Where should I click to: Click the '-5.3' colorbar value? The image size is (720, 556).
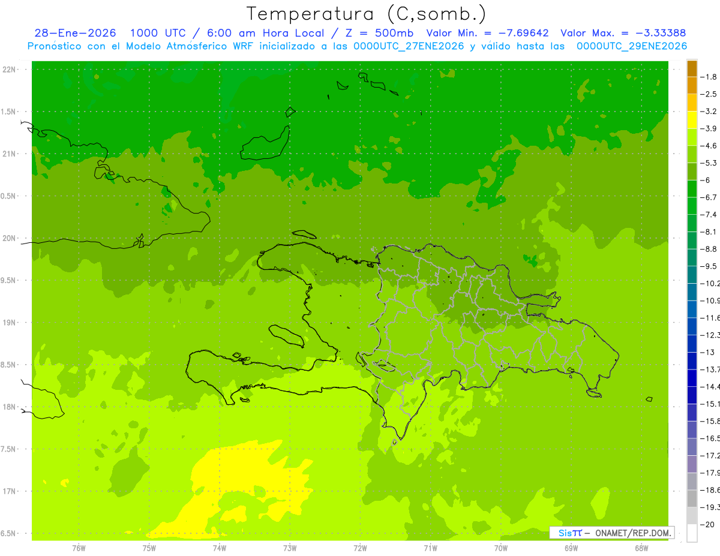(709, 163)
